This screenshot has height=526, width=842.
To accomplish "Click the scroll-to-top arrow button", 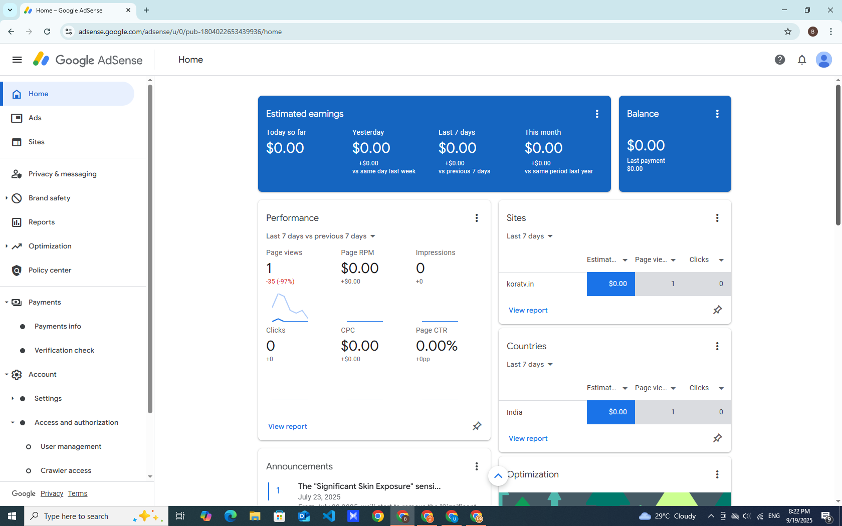I will pos(498,476).
